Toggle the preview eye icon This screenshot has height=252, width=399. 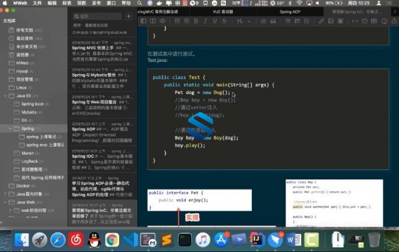(162, 21)
